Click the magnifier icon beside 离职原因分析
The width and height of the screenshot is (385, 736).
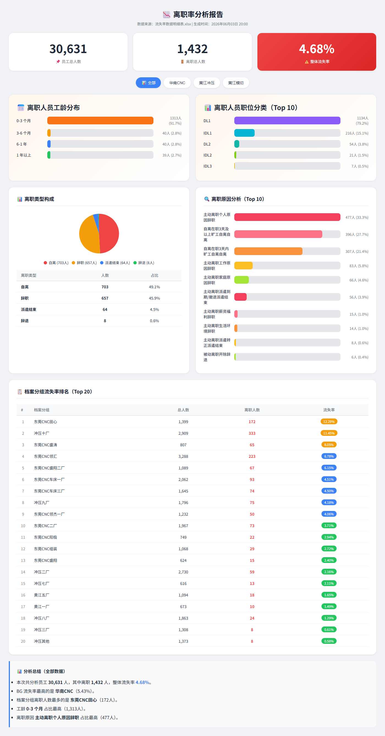pos(207,199)
